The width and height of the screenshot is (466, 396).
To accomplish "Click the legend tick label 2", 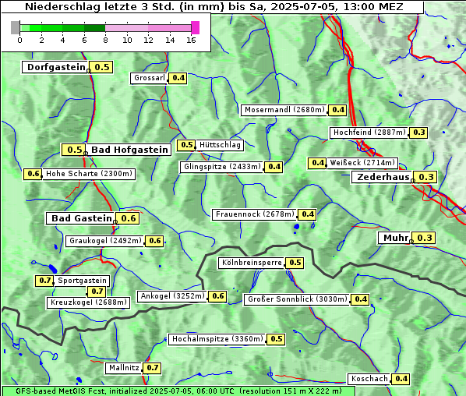I will (41, 40).
